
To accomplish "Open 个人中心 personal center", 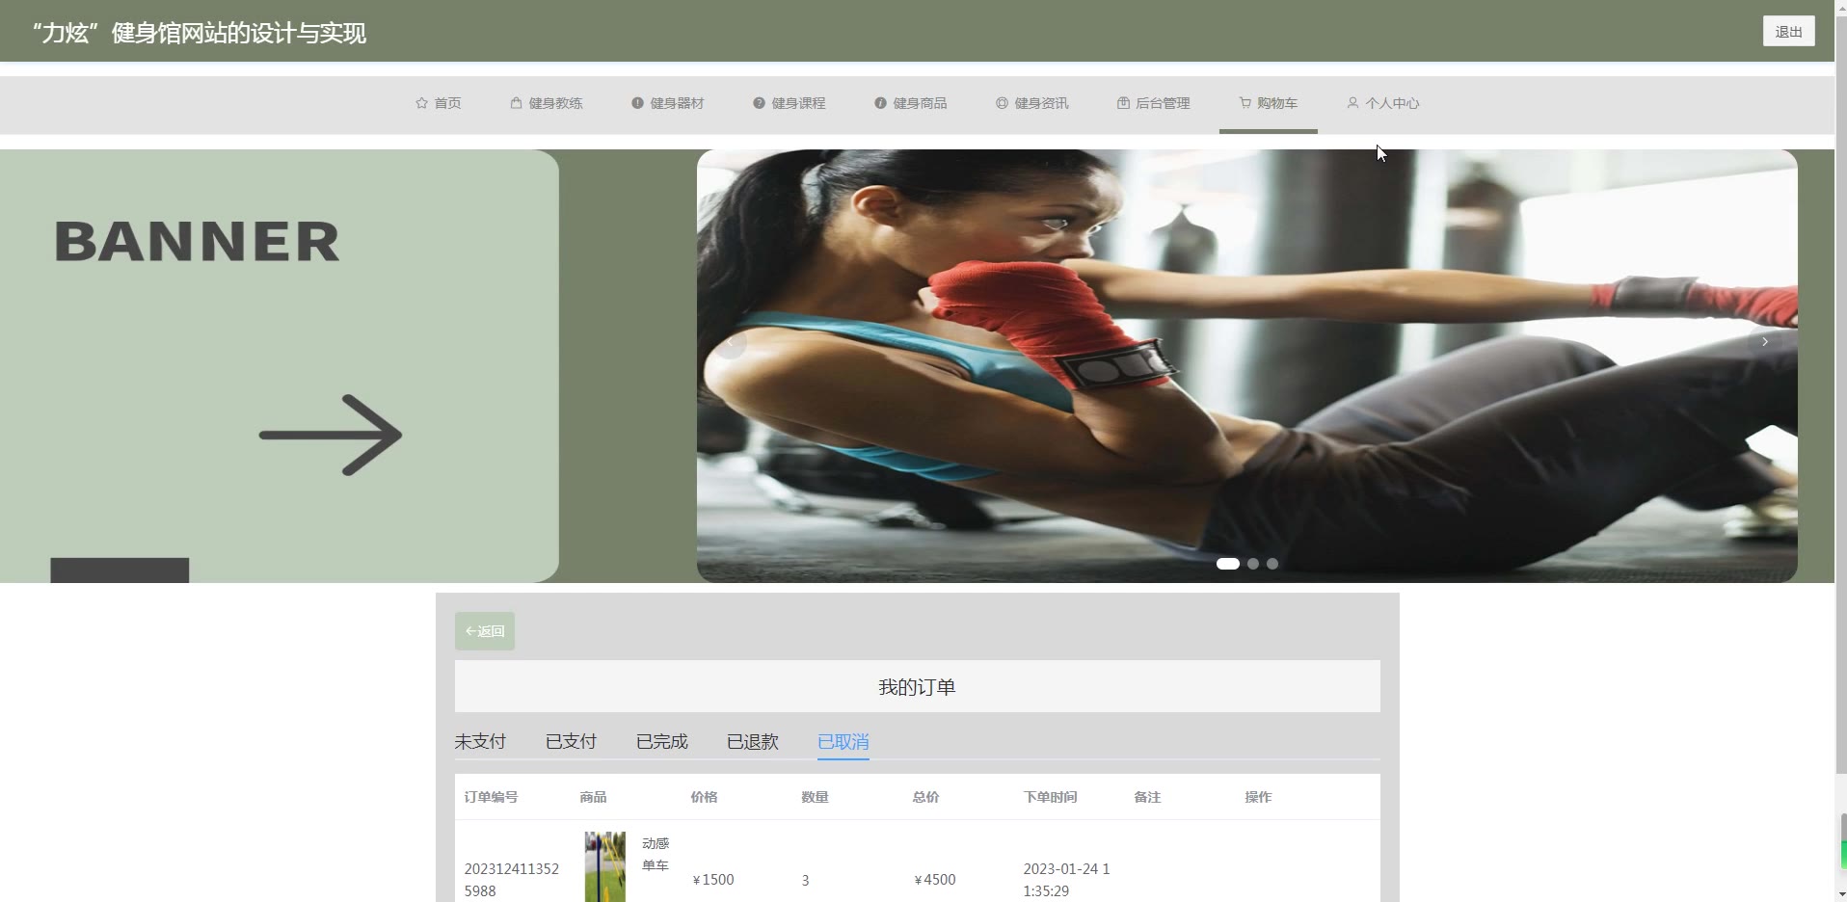I will [1382, 103].
